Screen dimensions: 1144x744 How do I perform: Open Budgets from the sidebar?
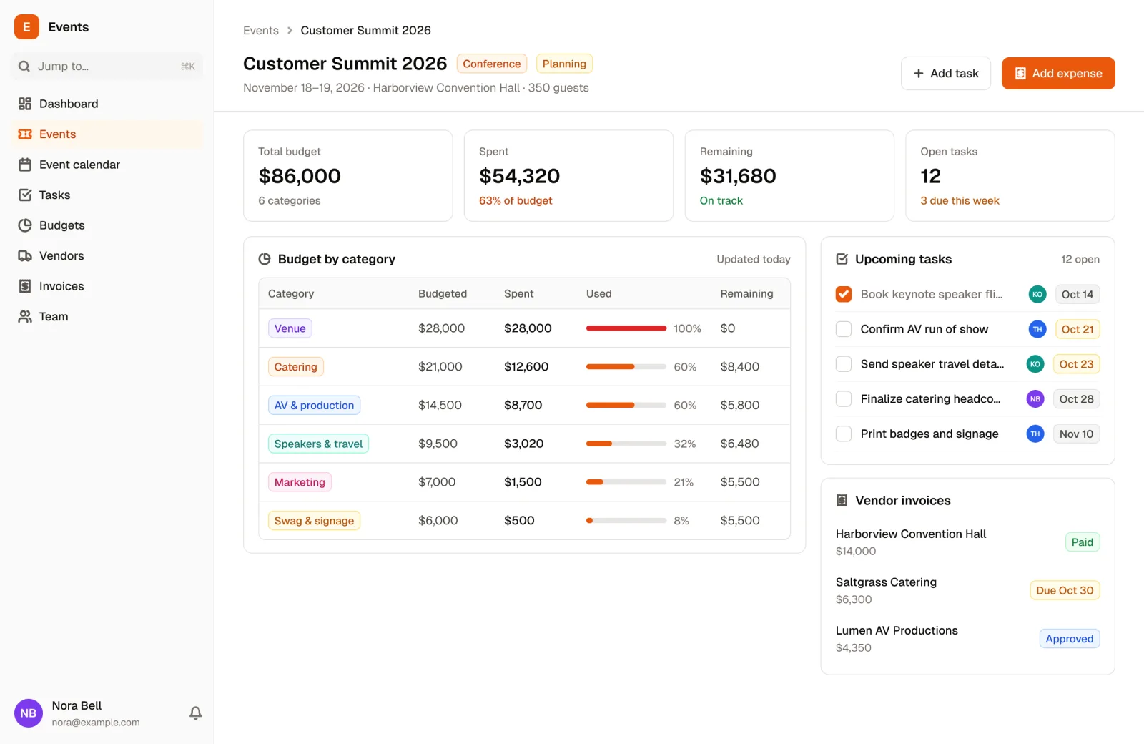tap(107, 225)
